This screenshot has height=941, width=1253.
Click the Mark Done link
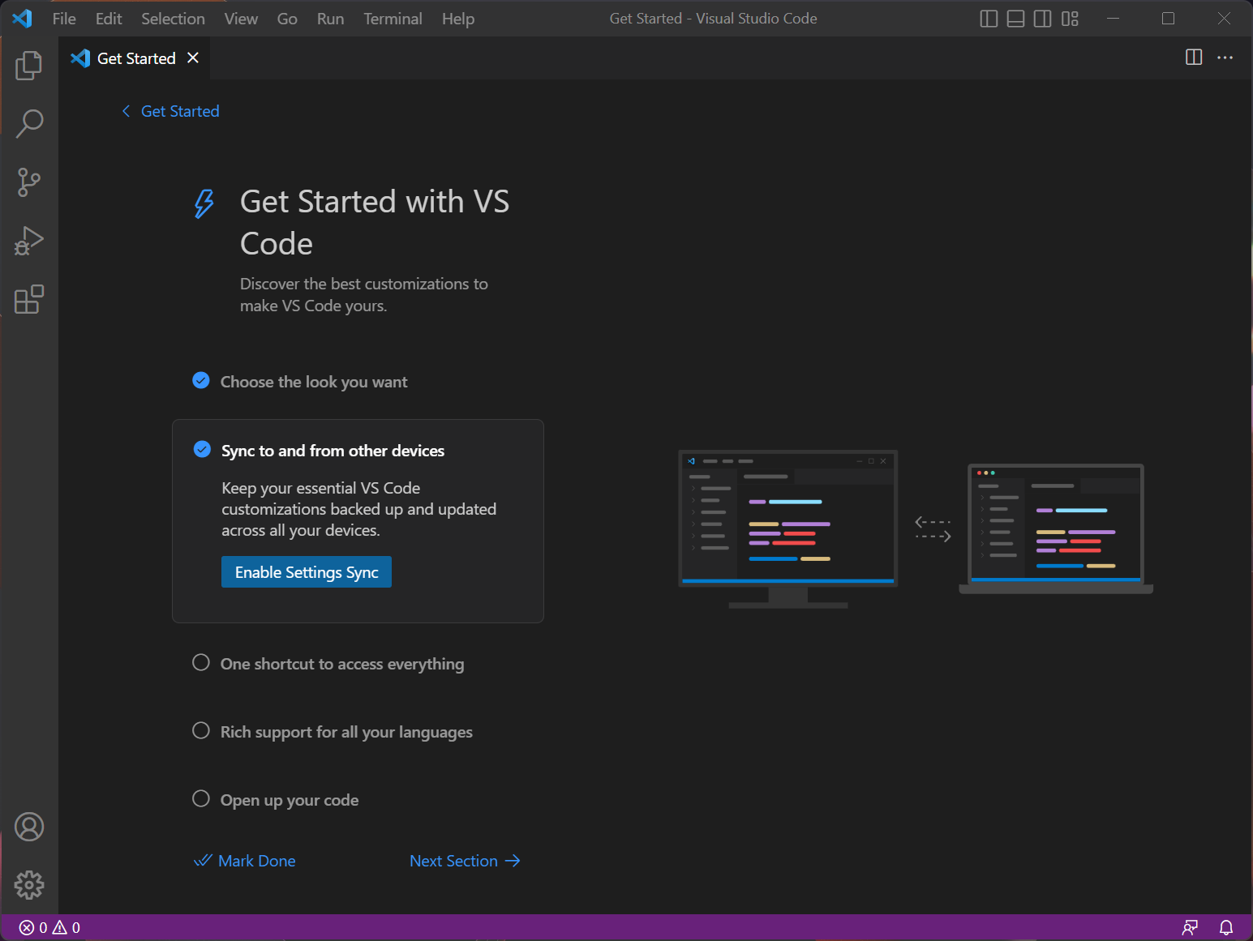pos(244,861)
